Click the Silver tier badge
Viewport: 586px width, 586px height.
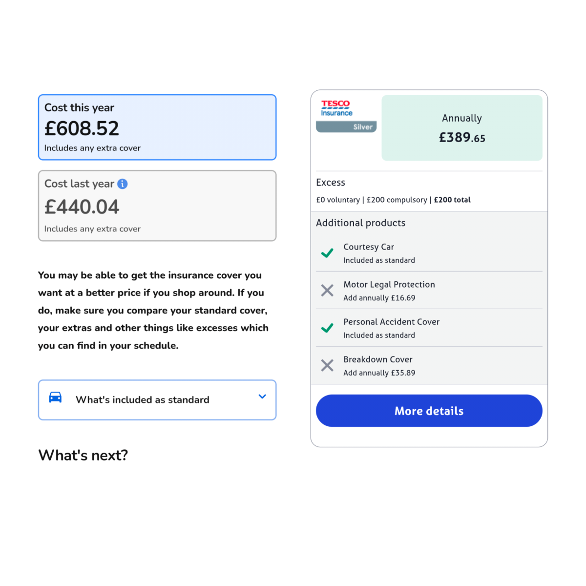pos(346,127)
